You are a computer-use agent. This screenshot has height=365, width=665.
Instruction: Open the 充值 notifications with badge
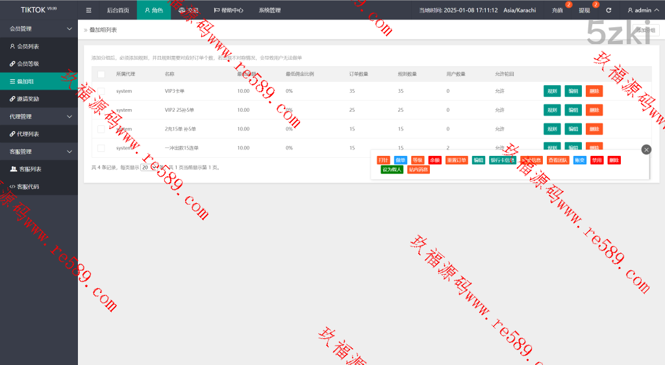[557, 10]
